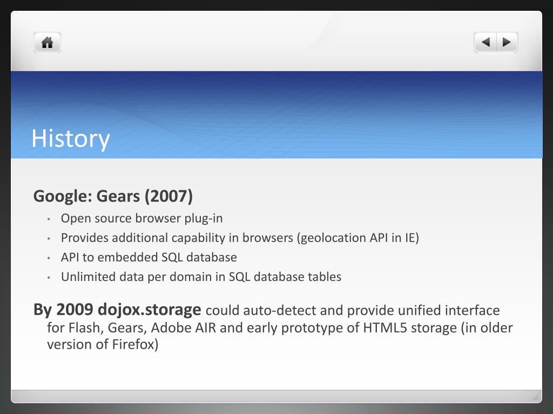Image resolution: width=553 pixels, height=414 pixels.
Task: Select "Open source browser plug-in" bullet
Action: point(141,218)
